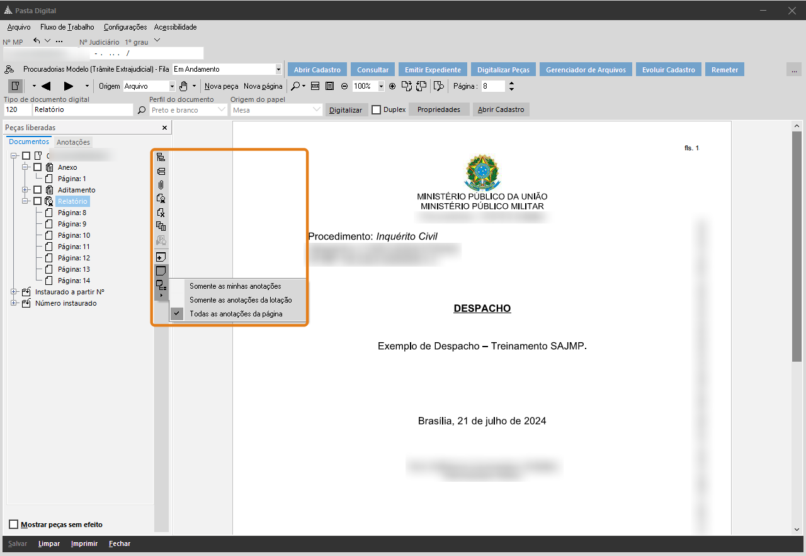Click the Remeter button
The height and width of the screenshot is (556, 806).
click(725, 69)
